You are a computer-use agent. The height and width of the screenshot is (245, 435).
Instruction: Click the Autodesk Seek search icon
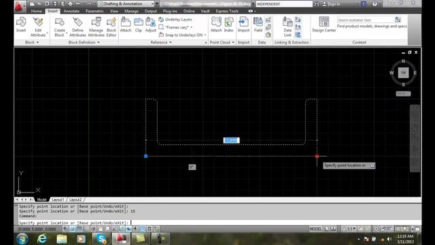click(398, 20)
